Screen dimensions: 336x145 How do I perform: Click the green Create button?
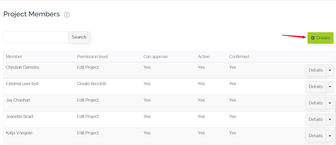(x=320, y=38)
